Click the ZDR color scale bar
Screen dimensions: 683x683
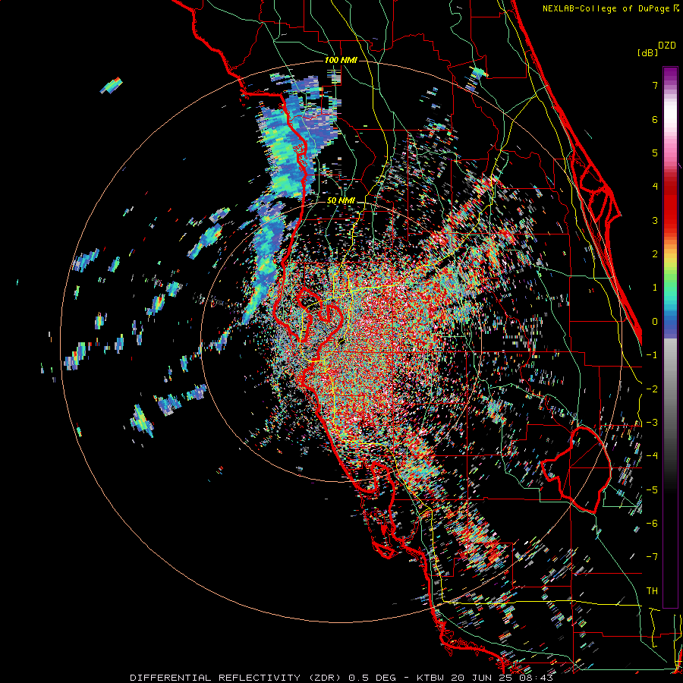click(670, 337)
